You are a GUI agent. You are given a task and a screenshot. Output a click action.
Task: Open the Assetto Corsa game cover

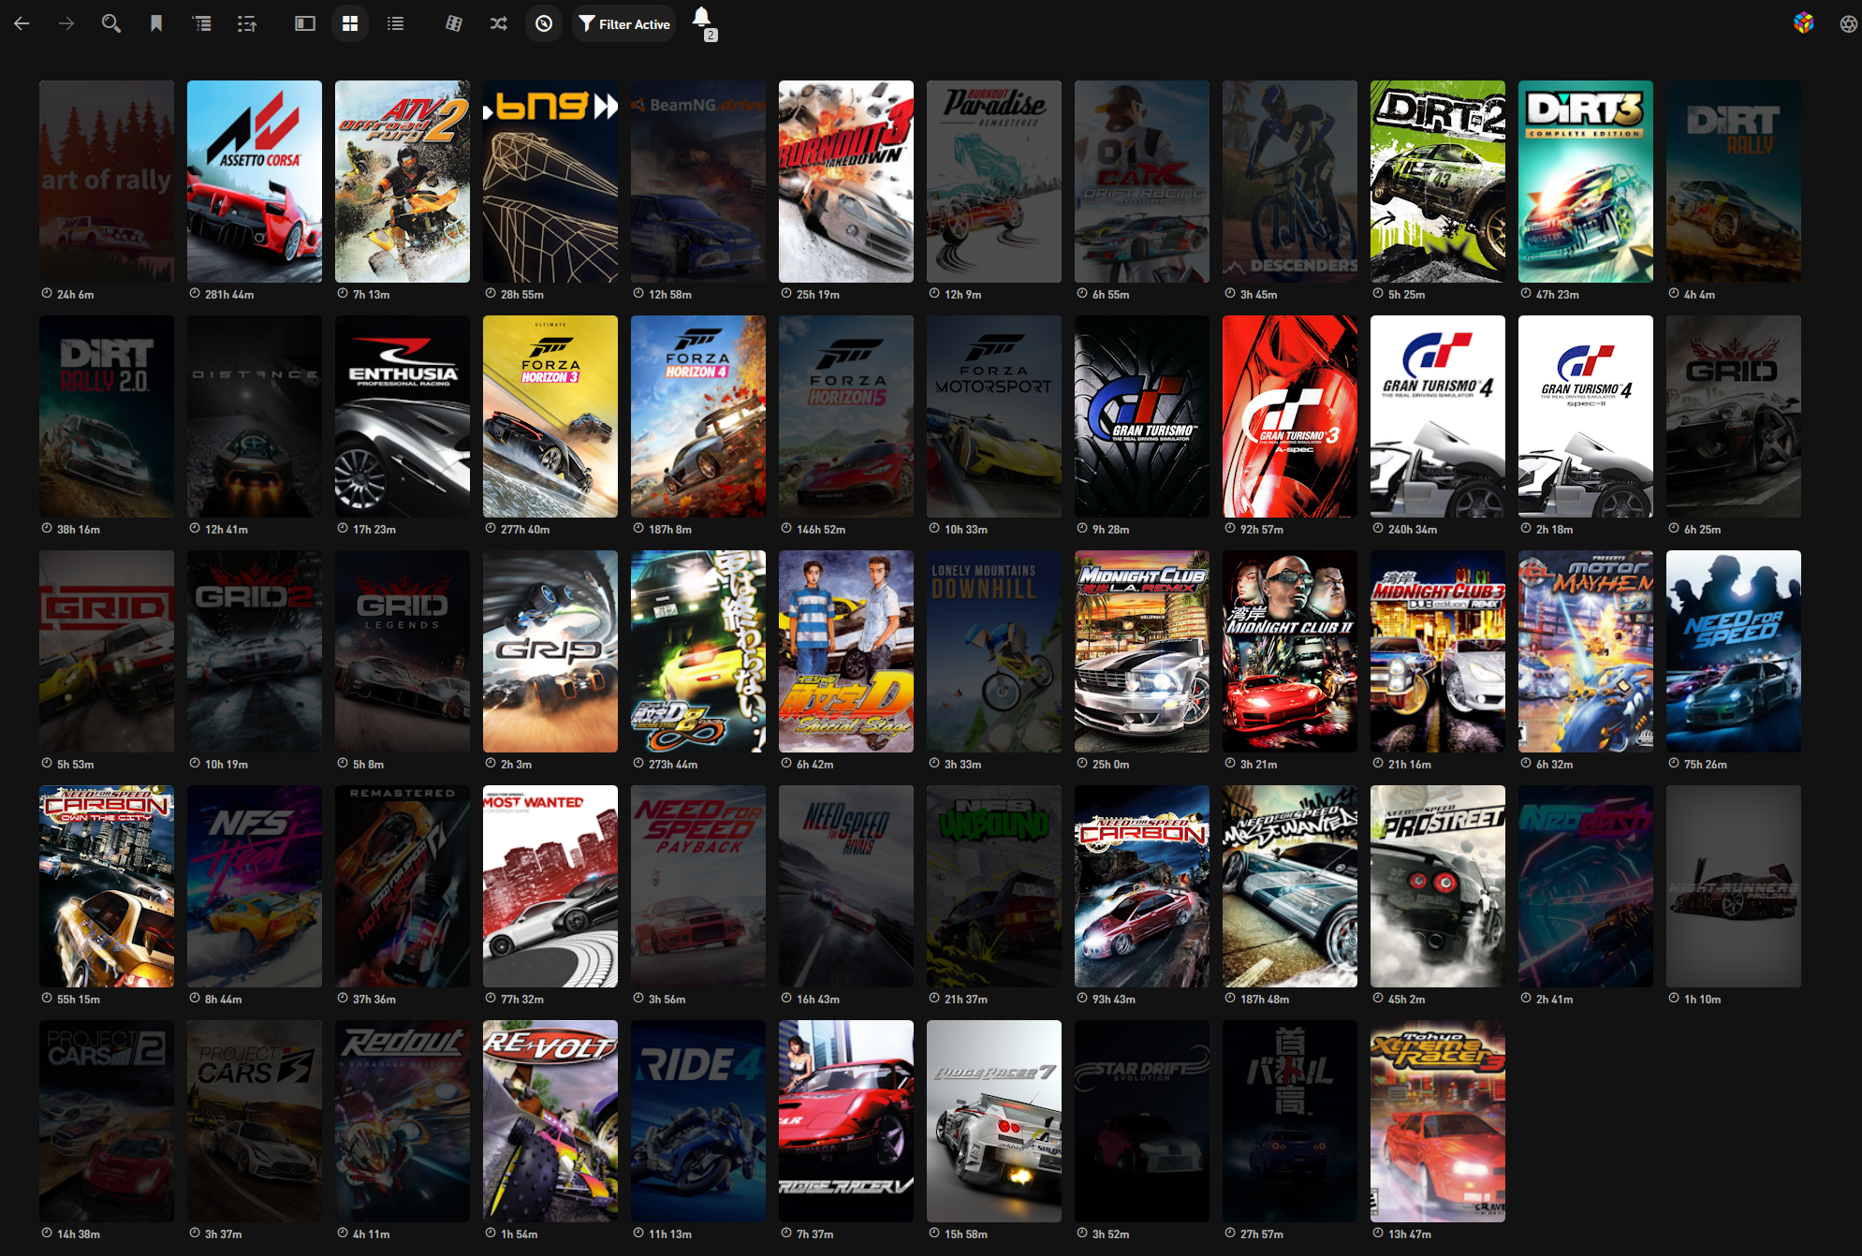tap(255, 182)
